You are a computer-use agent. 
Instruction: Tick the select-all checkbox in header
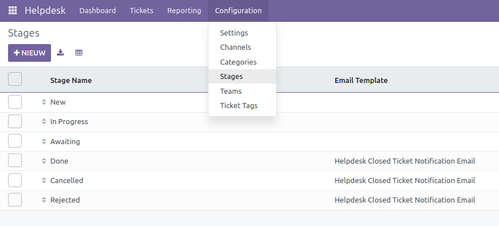(x=15, y=79)
